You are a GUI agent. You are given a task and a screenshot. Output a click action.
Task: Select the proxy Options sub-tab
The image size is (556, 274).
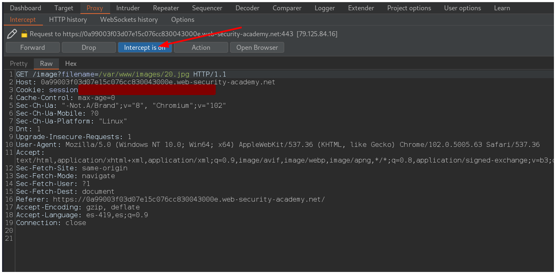tap(182, 19)
